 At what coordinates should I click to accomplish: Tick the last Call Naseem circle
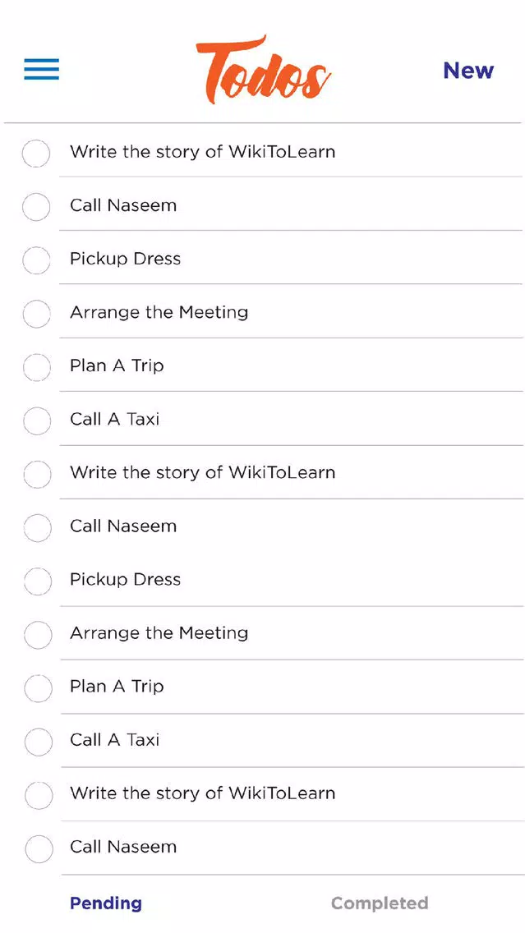[39, 848]
